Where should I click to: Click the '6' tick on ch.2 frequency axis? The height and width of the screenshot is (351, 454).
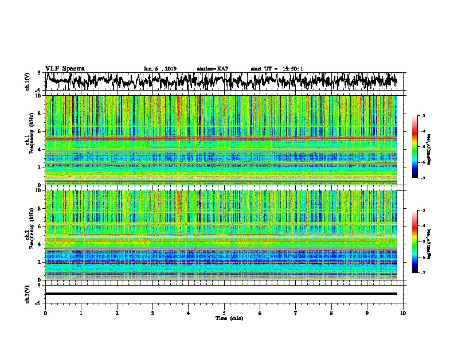coord(41,227)
